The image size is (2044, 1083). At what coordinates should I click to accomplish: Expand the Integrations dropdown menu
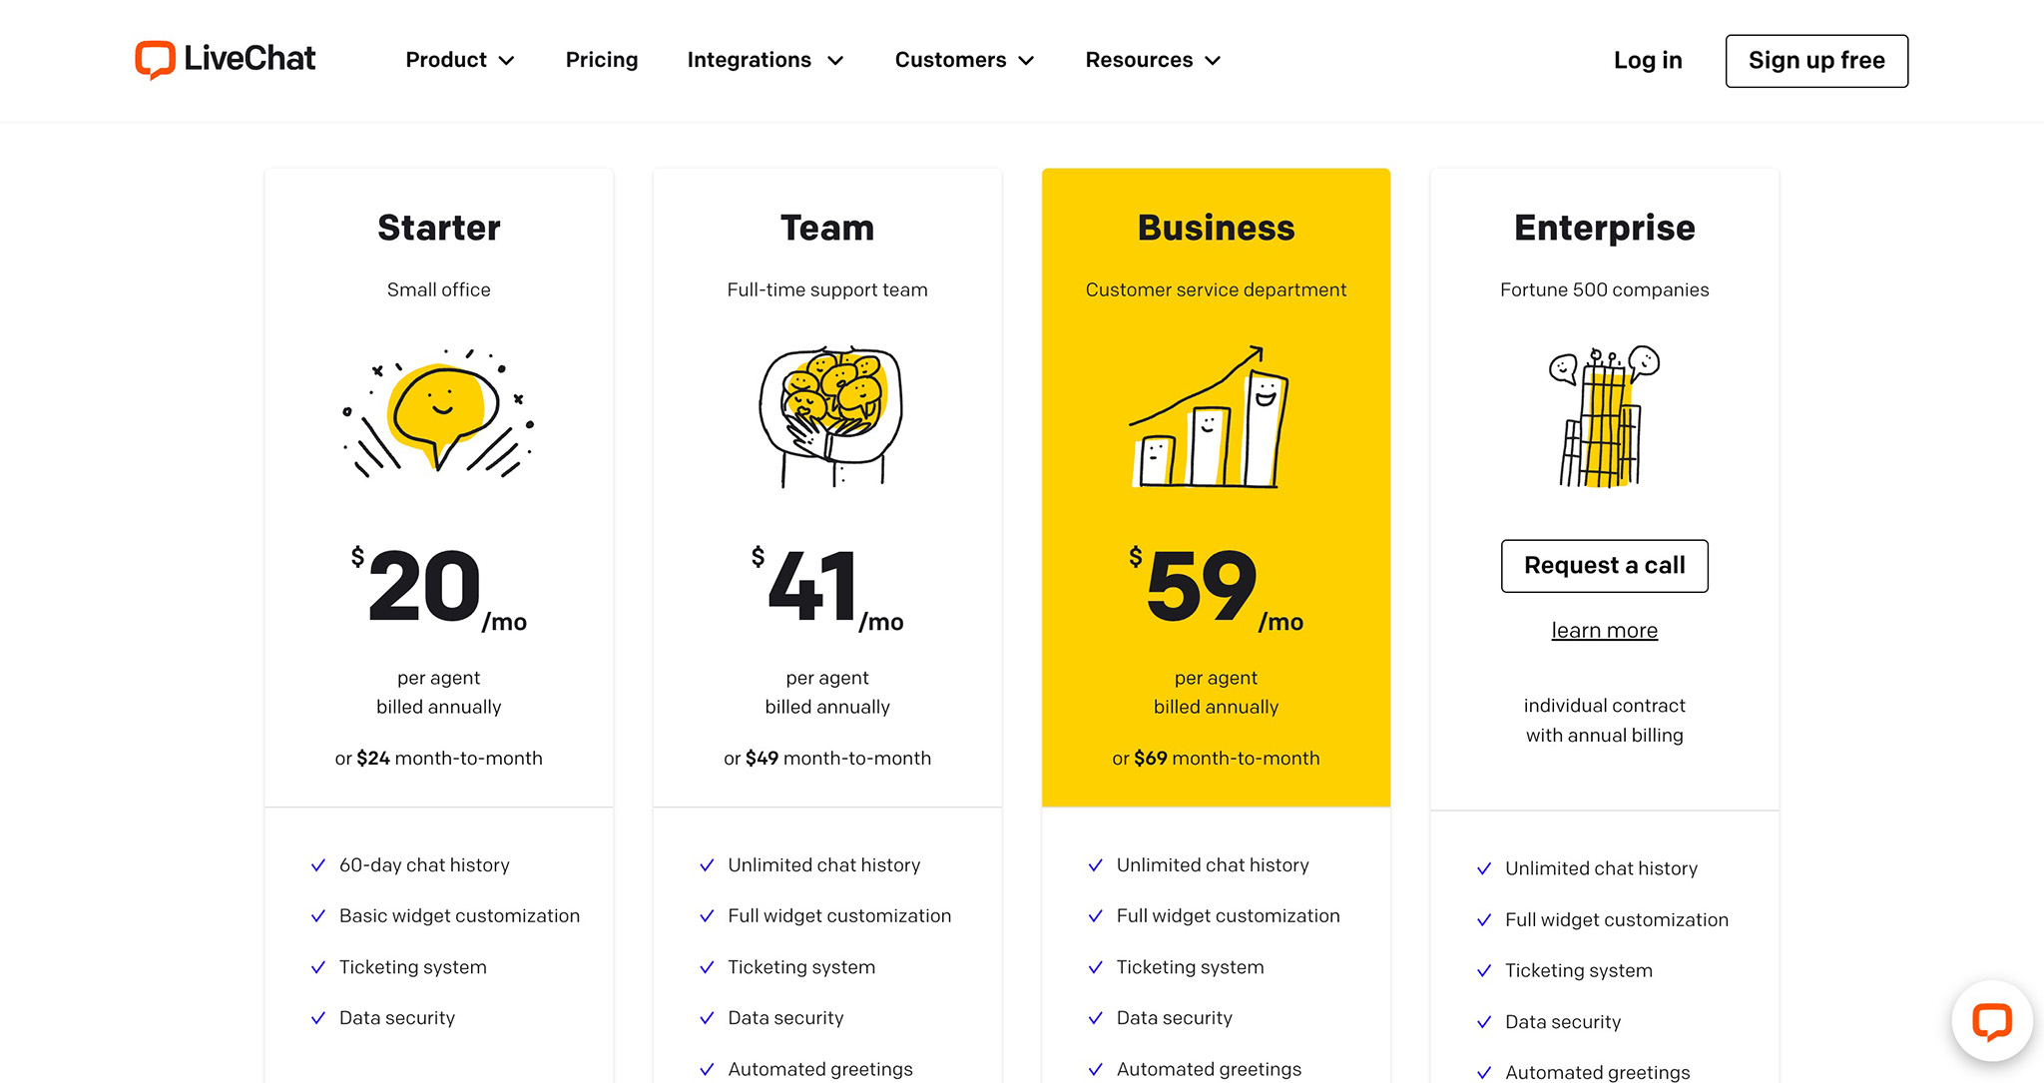[x=765, y=60]
